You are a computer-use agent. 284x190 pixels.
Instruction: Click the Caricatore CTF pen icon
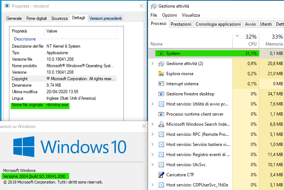[x=161, y=175]
